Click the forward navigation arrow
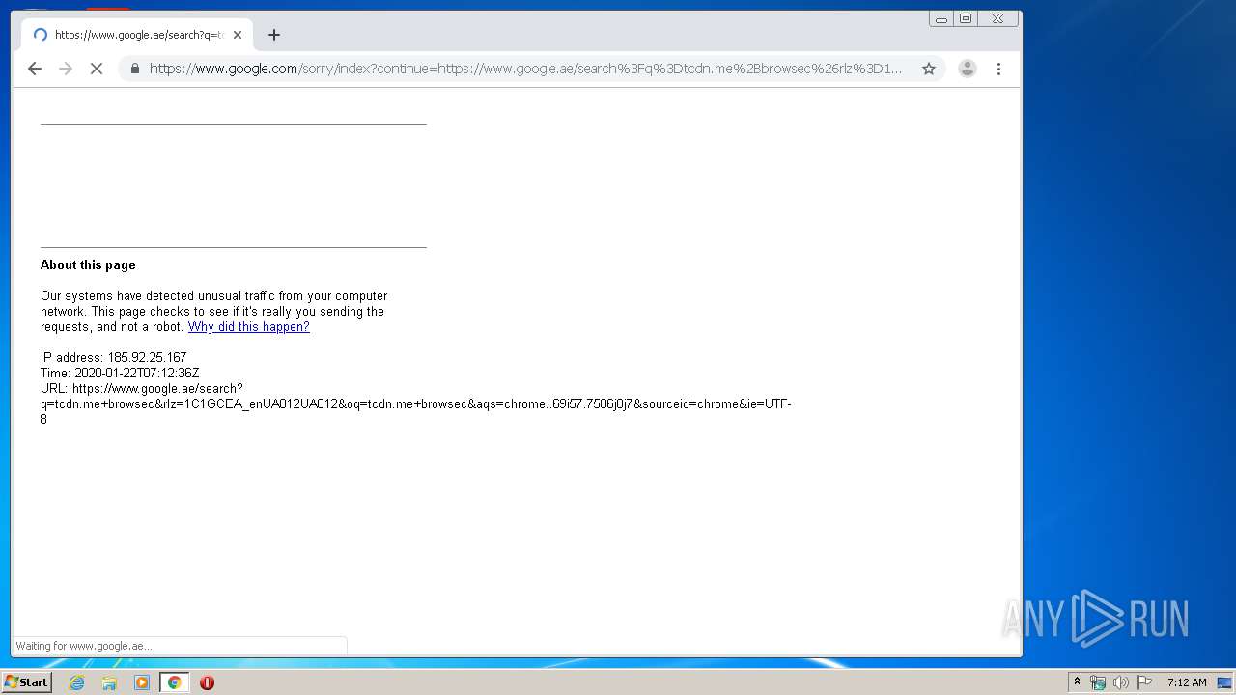This screenshot has width=1236, height=695. pyautogui.click(x=66, y=69)
